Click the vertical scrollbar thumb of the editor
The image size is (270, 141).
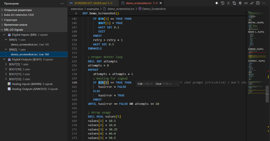(x=267, y=94)
